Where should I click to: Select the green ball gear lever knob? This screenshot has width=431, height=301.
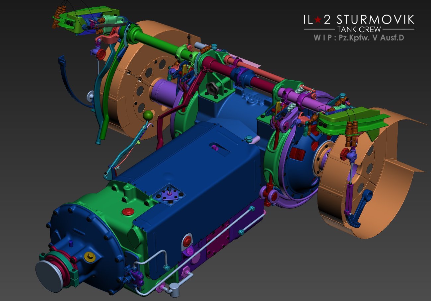(x=148, y=115)
